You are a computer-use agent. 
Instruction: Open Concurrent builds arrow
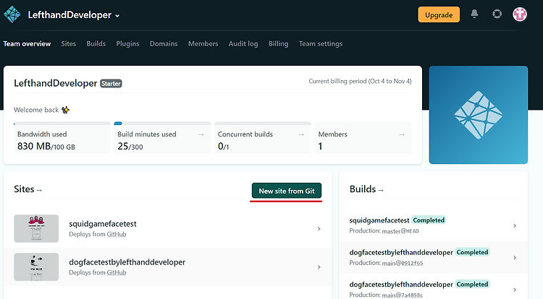(301, 134)
